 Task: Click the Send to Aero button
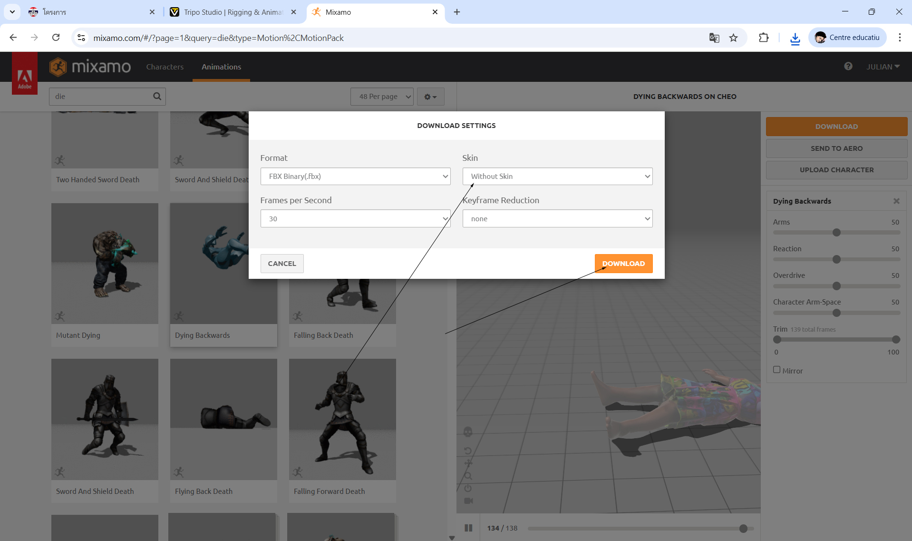[x=836, y=148]
